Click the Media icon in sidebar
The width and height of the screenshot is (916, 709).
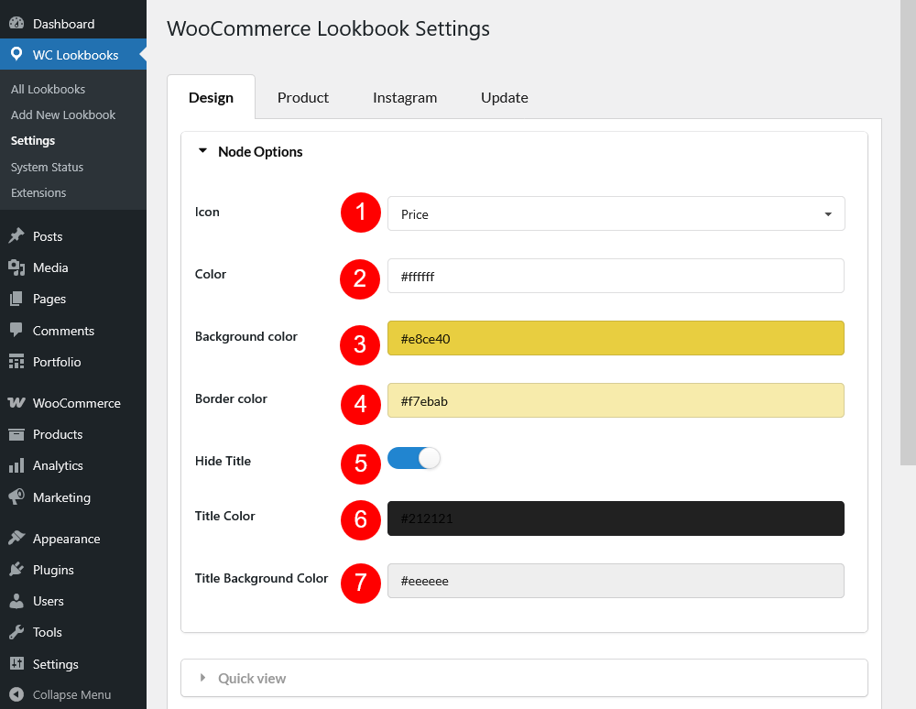pyautogui.click(x=16, y=267)
